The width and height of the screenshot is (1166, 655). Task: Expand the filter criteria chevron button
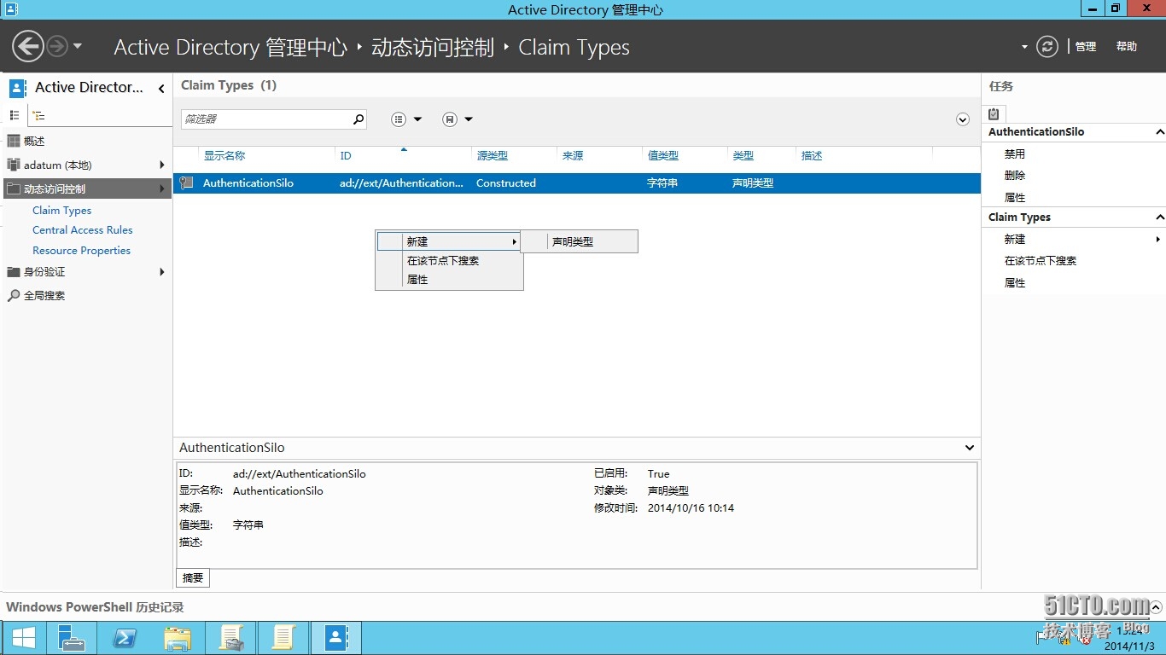963,119
